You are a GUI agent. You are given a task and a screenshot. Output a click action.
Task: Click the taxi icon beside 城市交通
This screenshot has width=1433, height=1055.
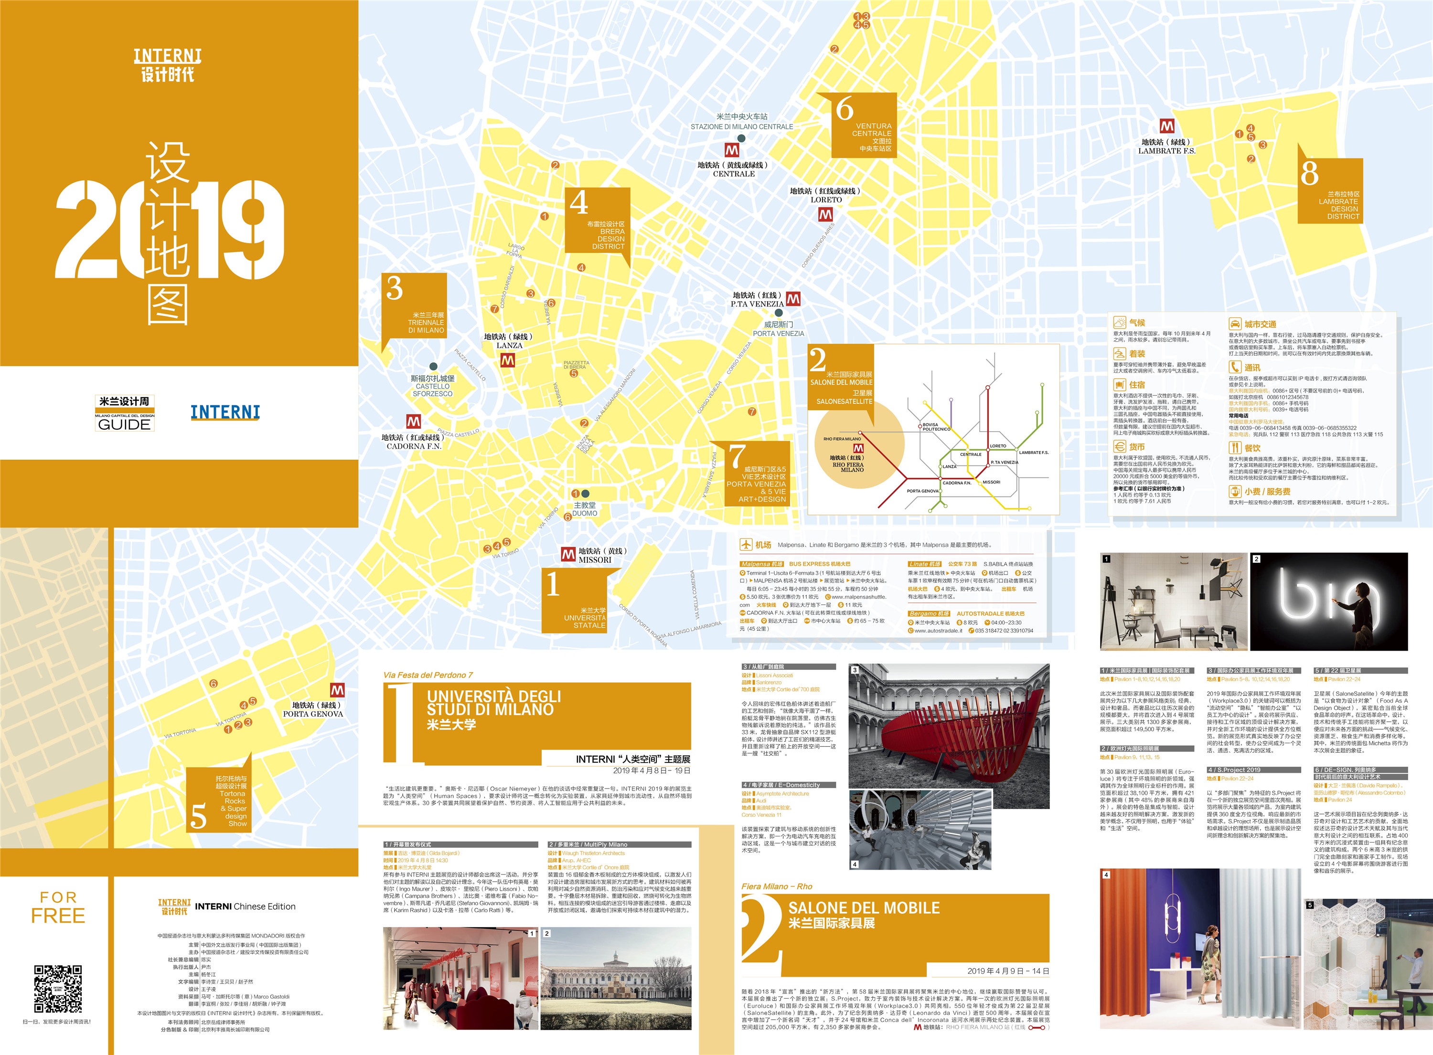click(1234, 324)
